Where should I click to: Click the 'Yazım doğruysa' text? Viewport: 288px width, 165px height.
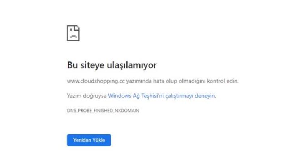(87, 96)
